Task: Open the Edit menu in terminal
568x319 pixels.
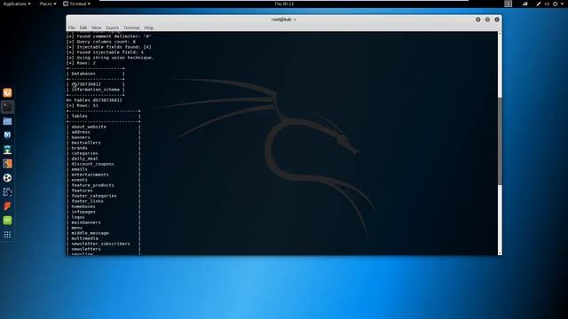Action: click(x=83, y=27)
